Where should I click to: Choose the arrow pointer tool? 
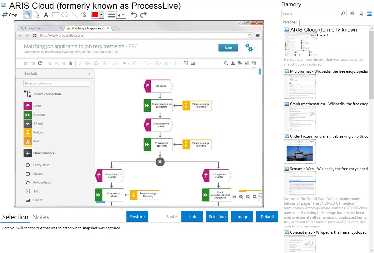click(x=37, y=15)
